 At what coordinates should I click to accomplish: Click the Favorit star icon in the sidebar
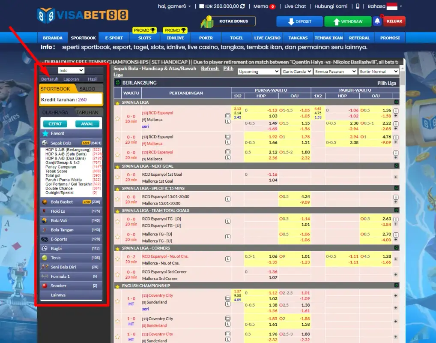(x=45, y=133)
